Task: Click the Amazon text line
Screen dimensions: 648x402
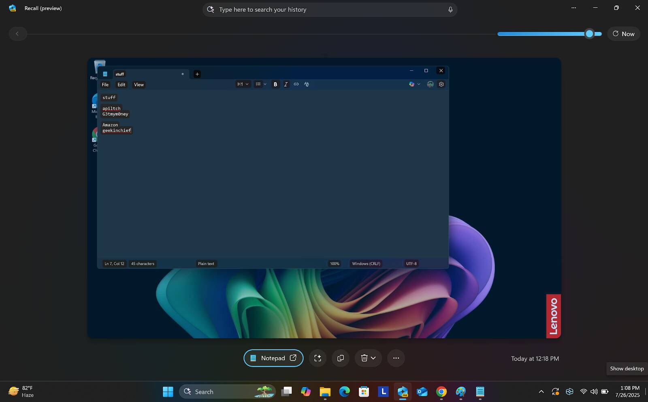Action: click(110, 125)
